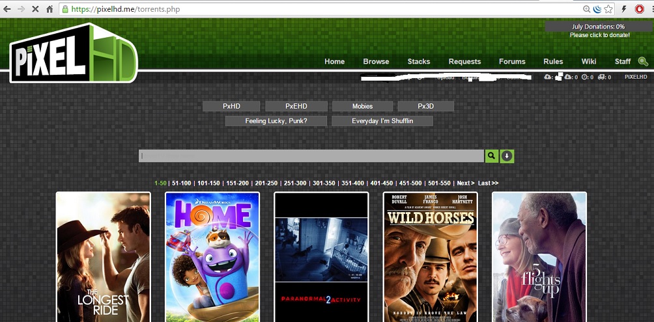The height and width of the screenshot is (322, 654).
Task: Go to results page 301-350
Action: click(x=324, y=183)
